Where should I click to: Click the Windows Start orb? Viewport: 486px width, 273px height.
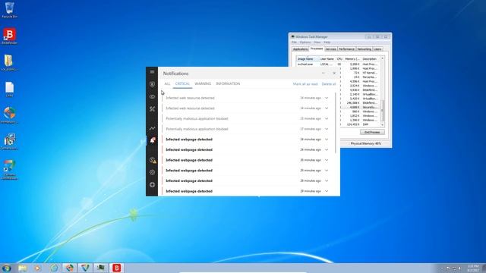click(x=6, y=268)
